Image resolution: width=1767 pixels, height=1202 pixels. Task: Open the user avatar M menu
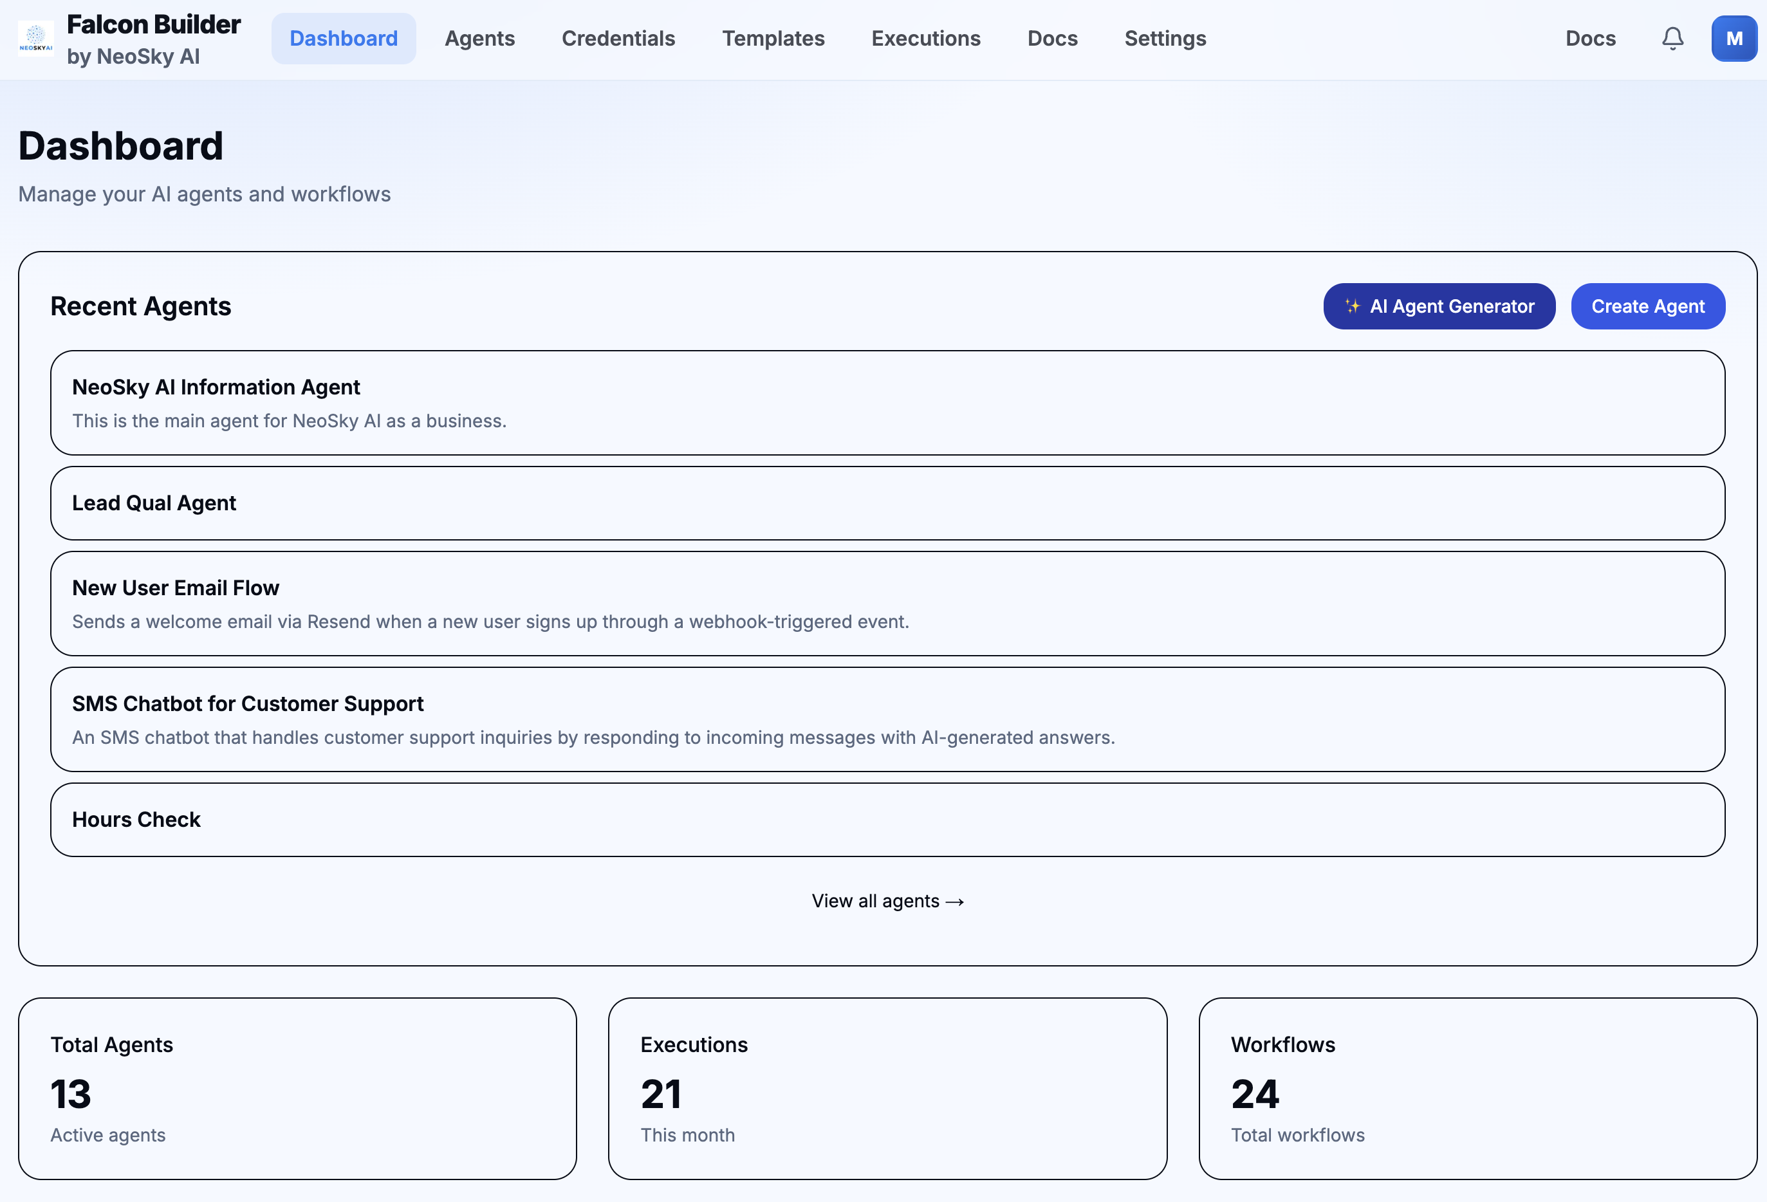[x=1734, y=38]
